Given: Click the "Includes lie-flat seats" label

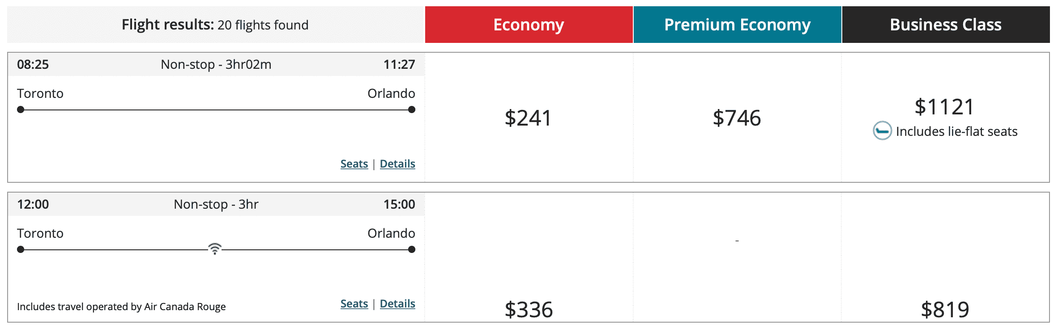Looking at the screenshot, I should click(956, 131).
